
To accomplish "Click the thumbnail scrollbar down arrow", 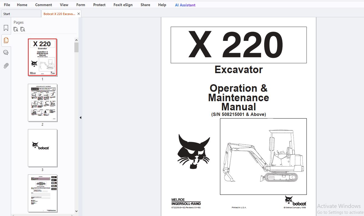I will pyautogui.click(x=76, y=211).
